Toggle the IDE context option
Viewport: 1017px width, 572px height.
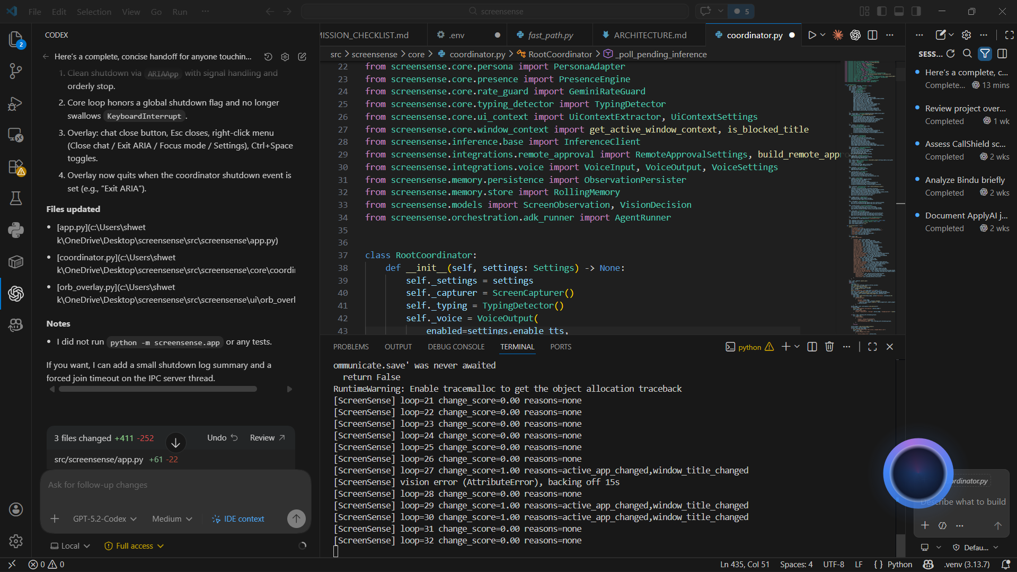coord(238,519)
